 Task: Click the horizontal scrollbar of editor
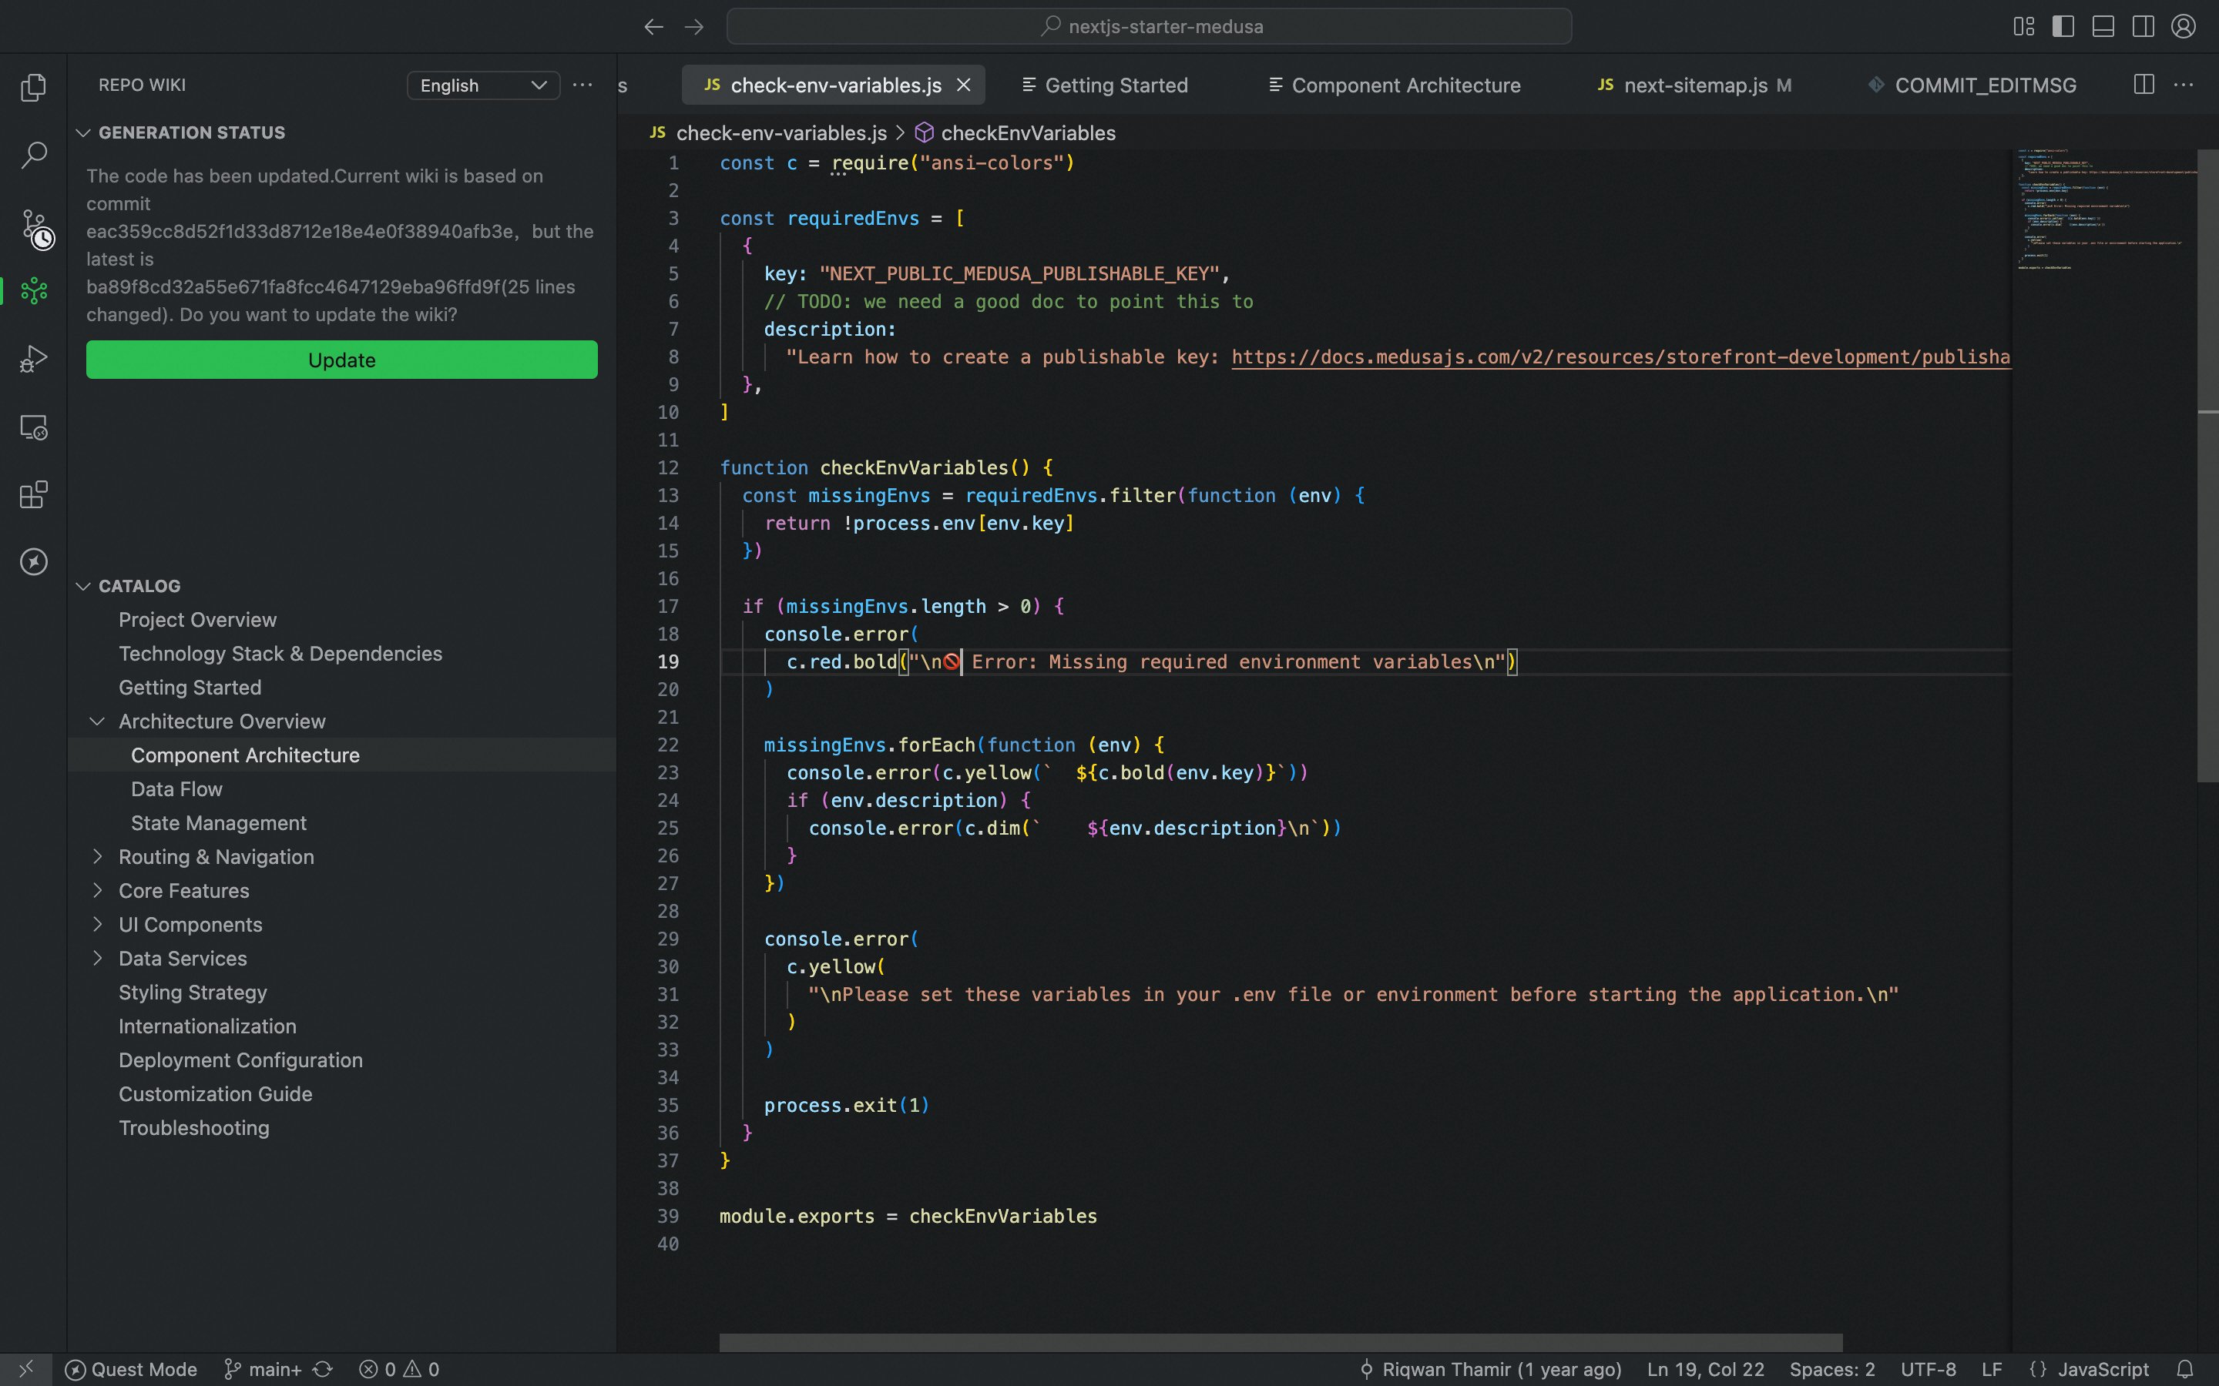pos(1280,1342)
